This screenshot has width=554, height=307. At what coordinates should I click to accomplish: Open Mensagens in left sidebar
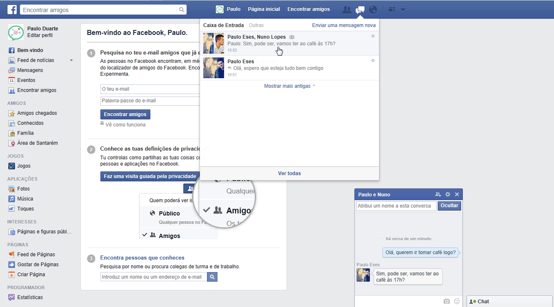[x=30, y=70]
